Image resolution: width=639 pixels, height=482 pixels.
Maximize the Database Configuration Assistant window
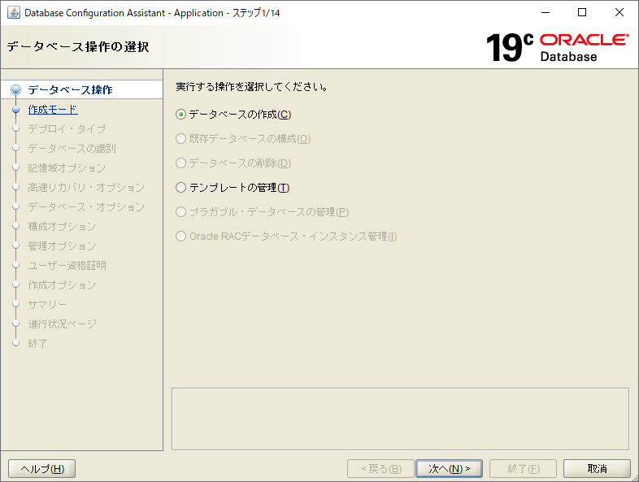[x=582, y=13]
